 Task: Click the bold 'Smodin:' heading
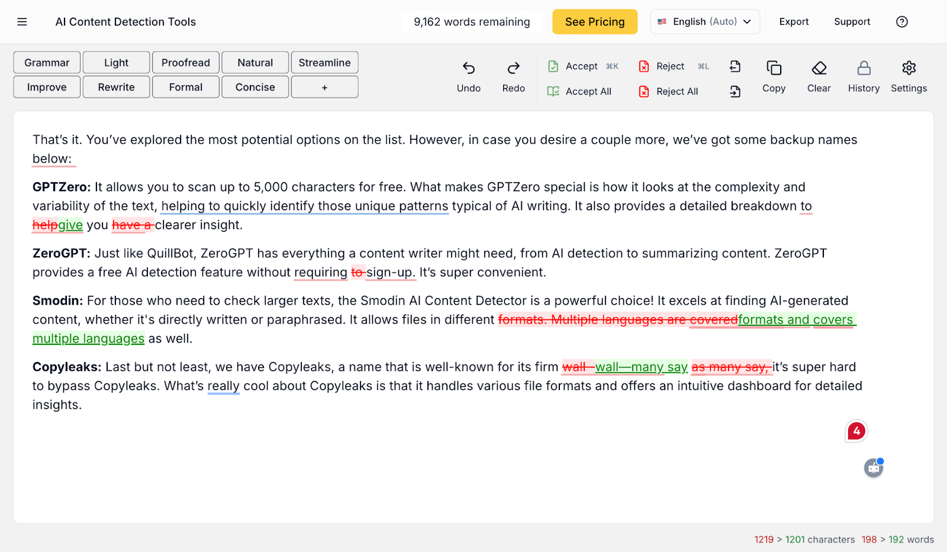point(58,301)
